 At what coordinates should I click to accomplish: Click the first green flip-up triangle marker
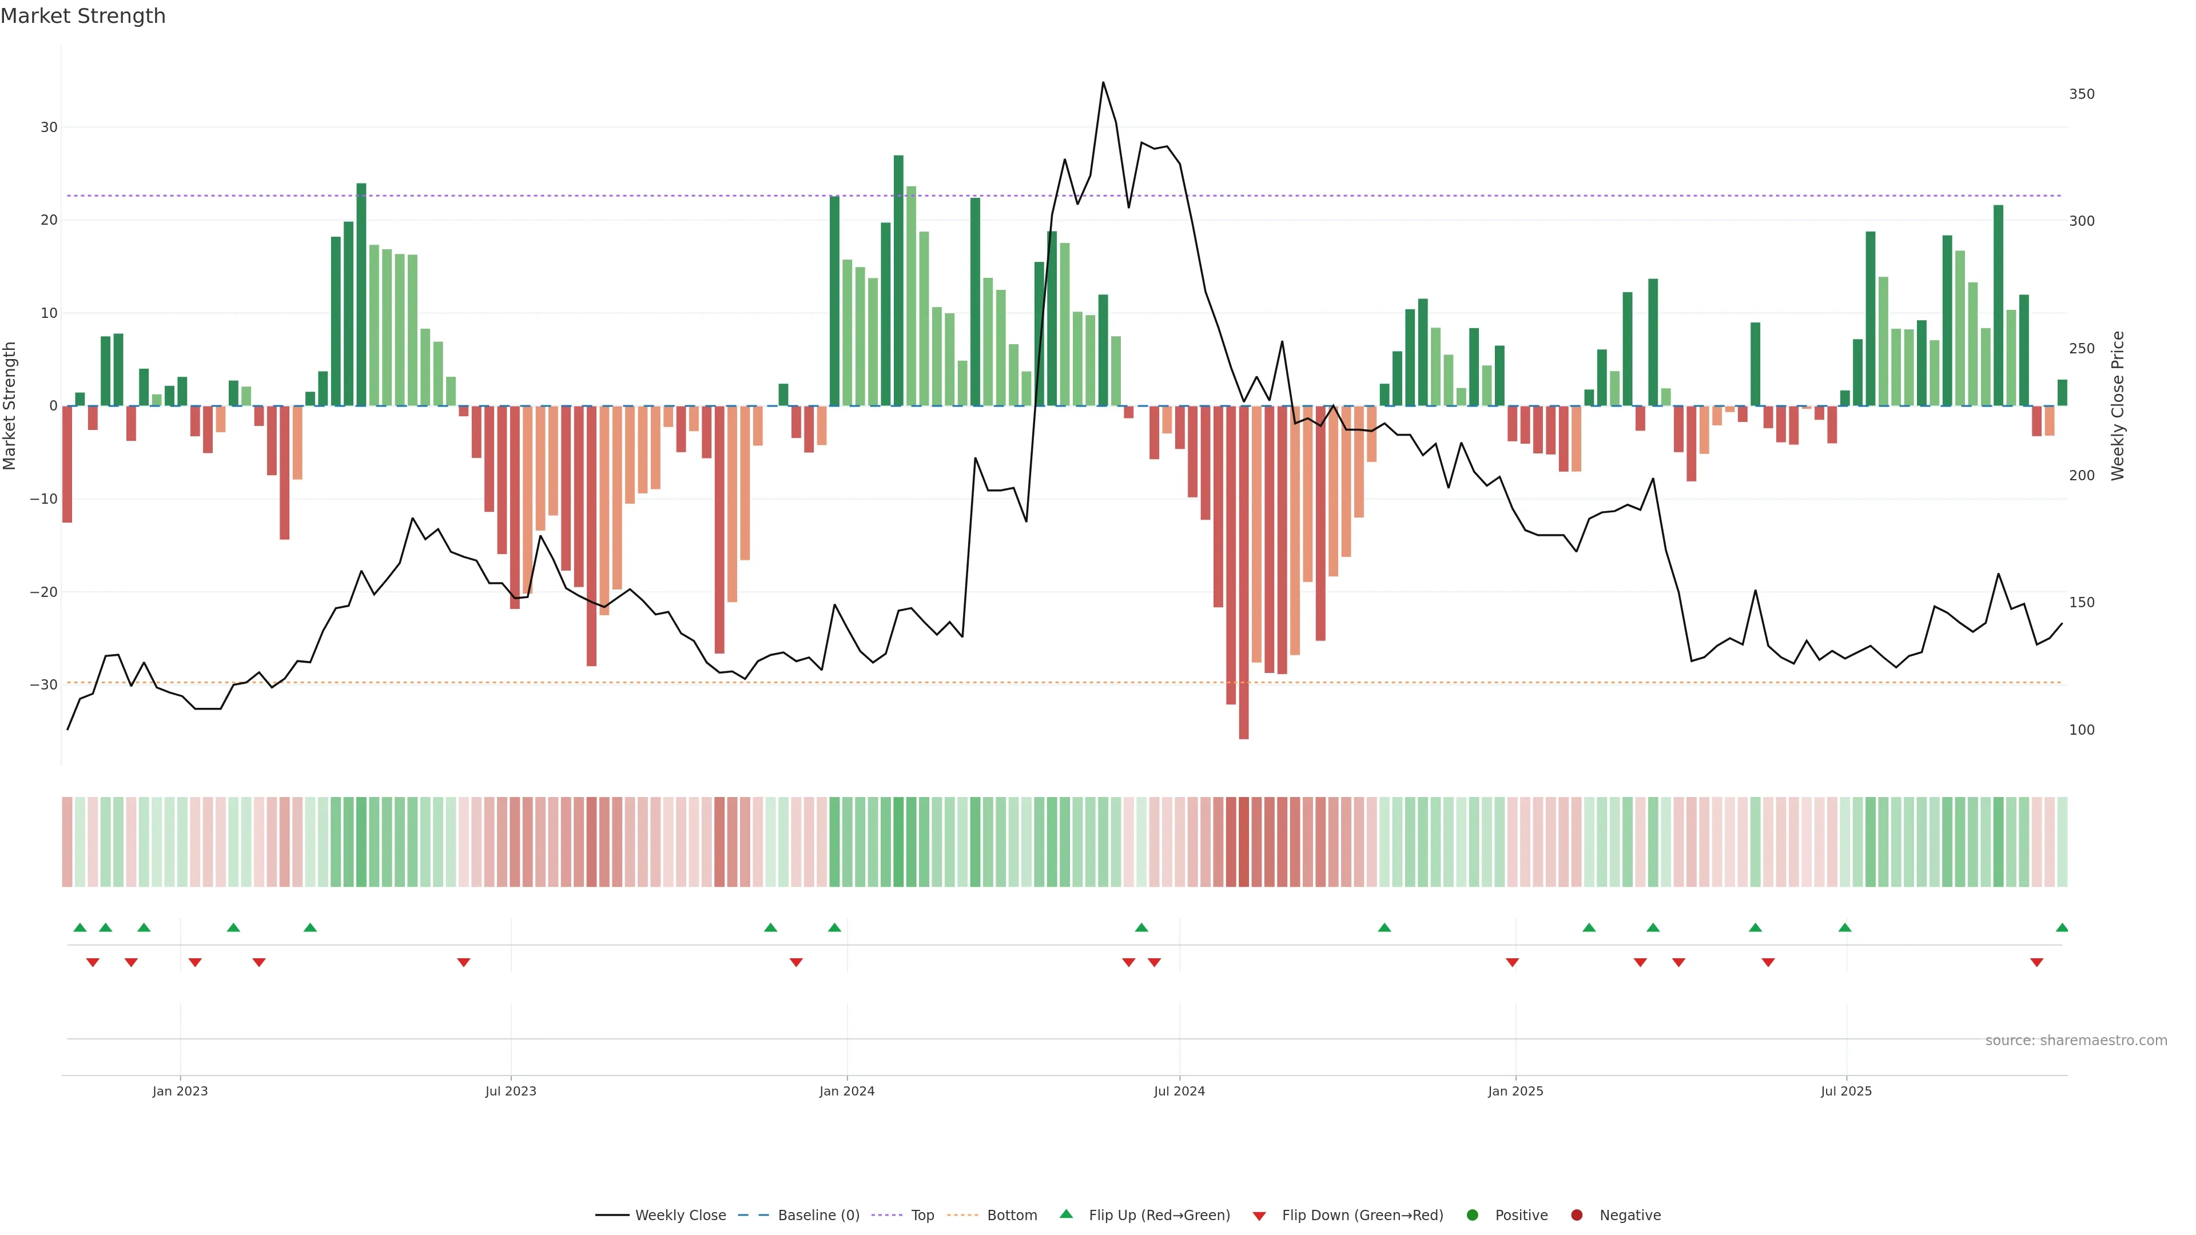pos(80,927)
